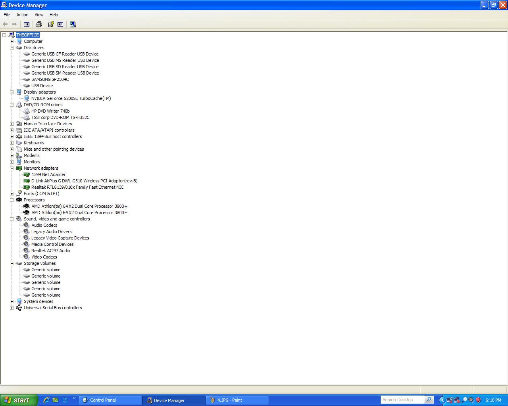Scan for hardware changes toolbar icon
Image resolution: width=508 pixels, height=406 pixels.
point(73,24)
